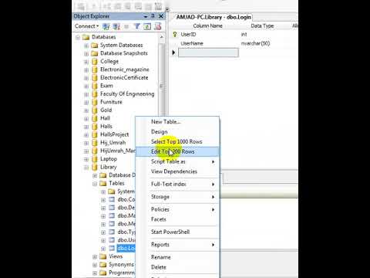The image size is (370, 278).
Task: Click the empty Column Name cell
Action: 208,53
